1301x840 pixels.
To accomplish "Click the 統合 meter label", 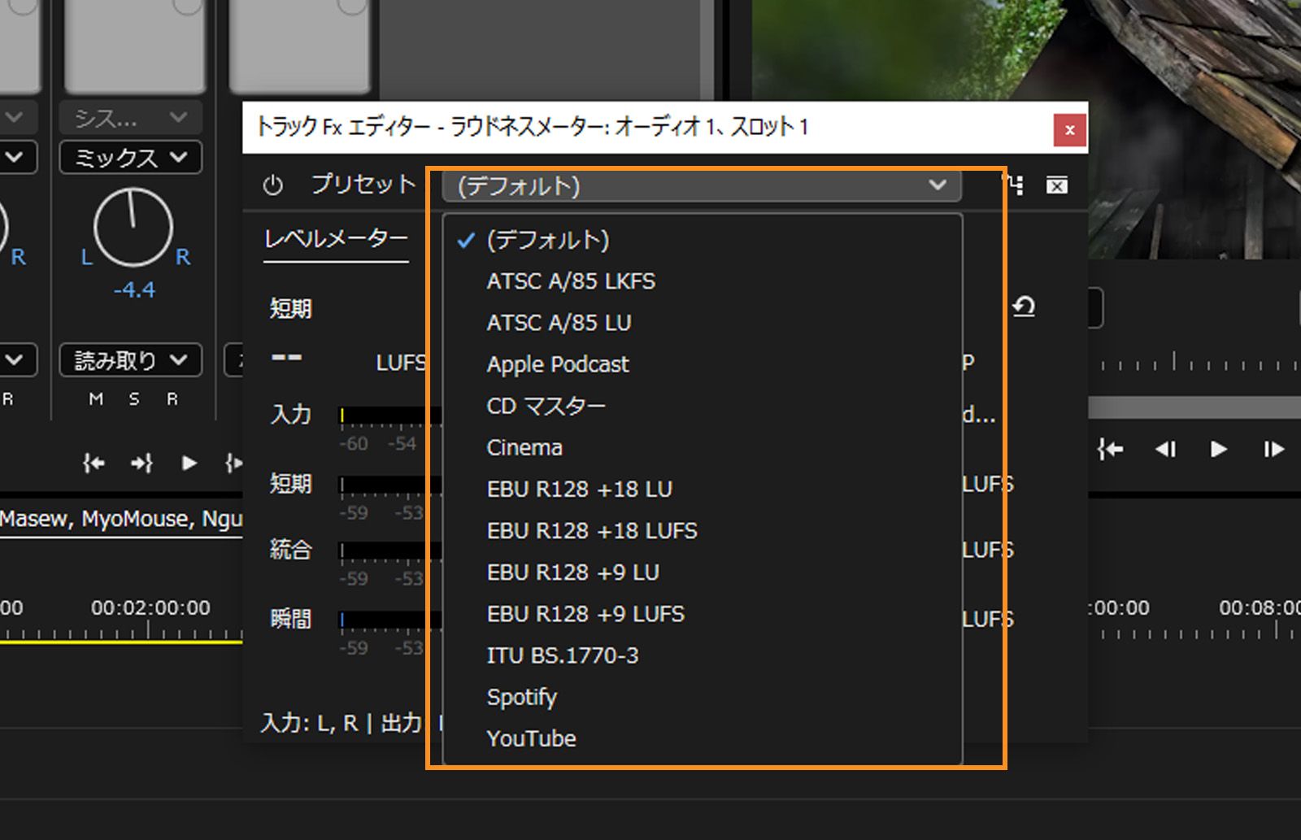I will pyautogui.click(x=290, y=550).
